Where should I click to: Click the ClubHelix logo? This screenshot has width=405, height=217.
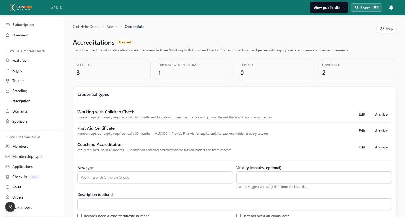coord(21,8)
